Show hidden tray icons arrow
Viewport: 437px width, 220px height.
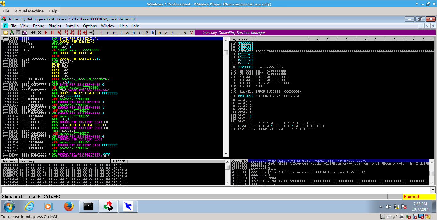click(x=381, y=207)
